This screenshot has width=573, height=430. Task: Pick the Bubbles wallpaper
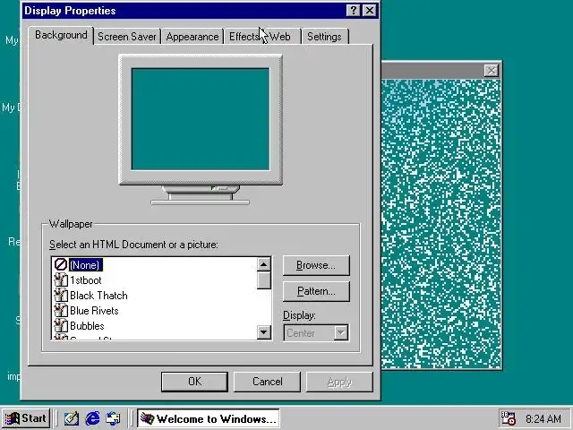pos(87,326)
